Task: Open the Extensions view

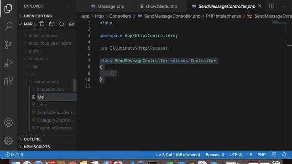Action: point(8,81)
